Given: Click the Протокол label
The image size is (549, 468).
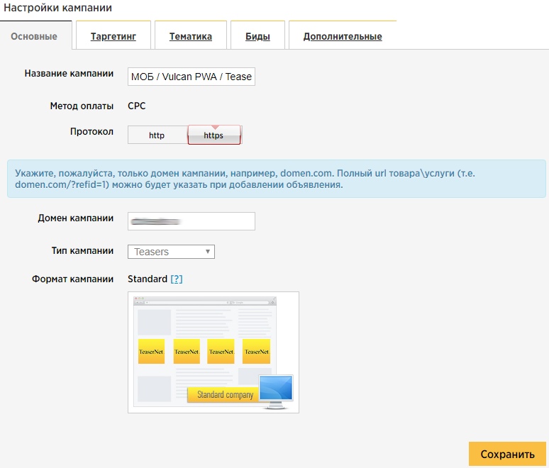Looking at the screenshot, I should click(x=91, y=132).
